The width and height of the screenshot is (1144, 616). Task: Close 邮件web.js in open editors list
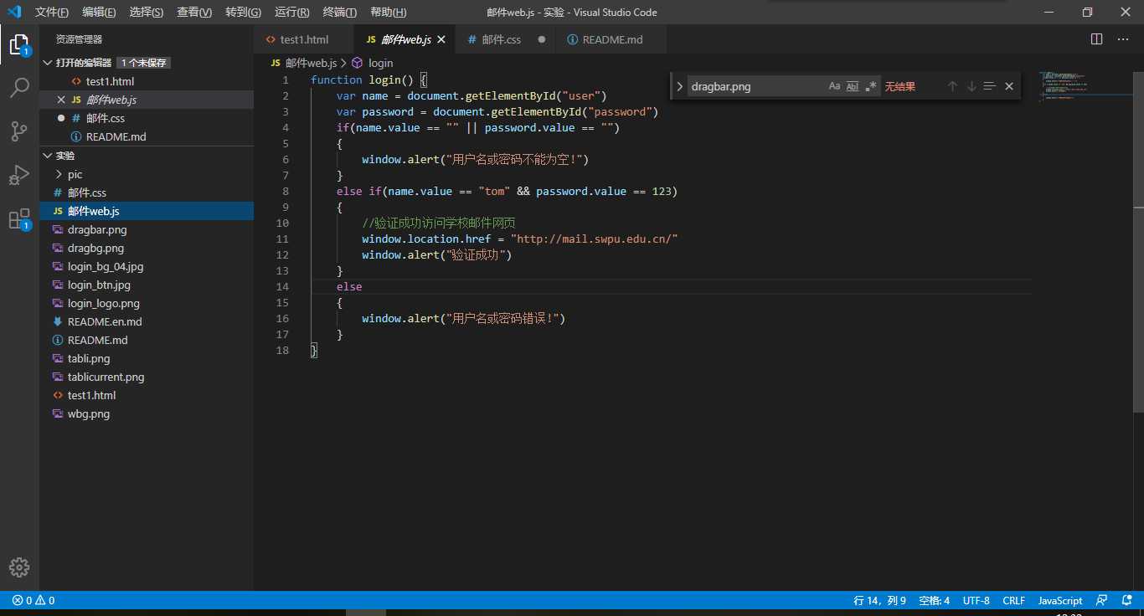[61, 100]
